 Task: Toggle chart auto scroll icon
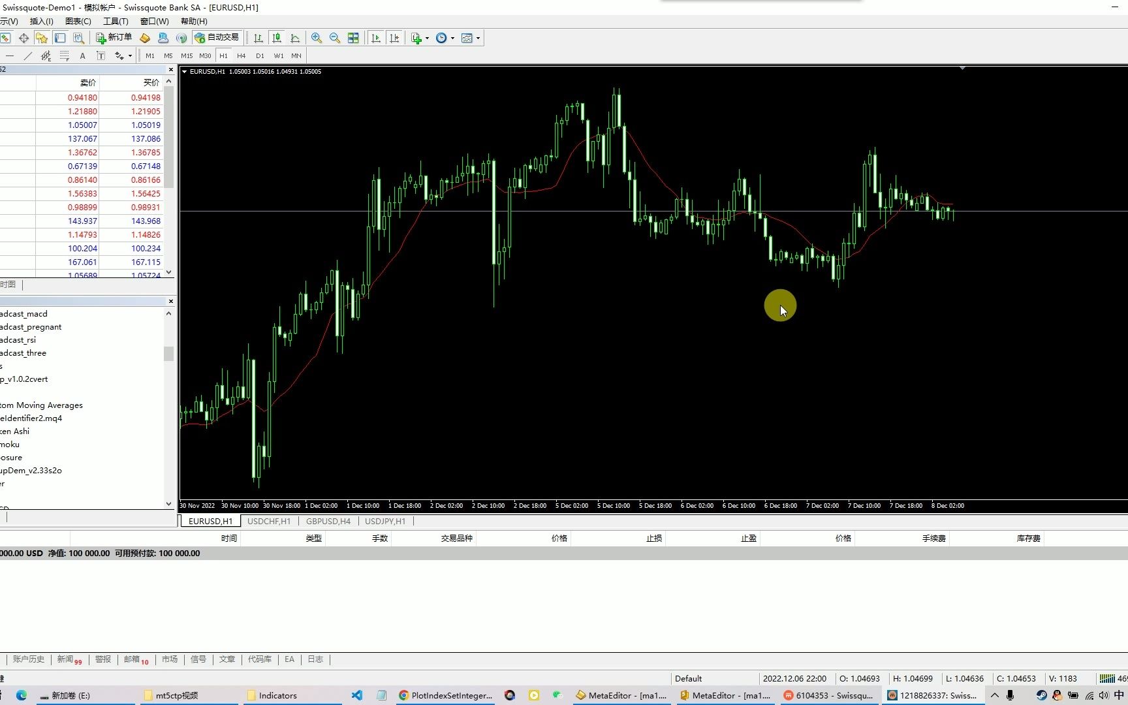pos(376,38)
